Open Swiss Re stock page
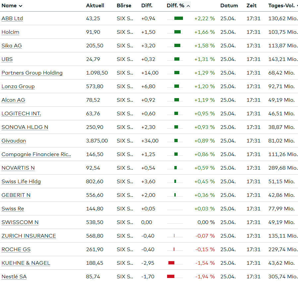Viewport: 298px width, 282px height. pos(13,209)
